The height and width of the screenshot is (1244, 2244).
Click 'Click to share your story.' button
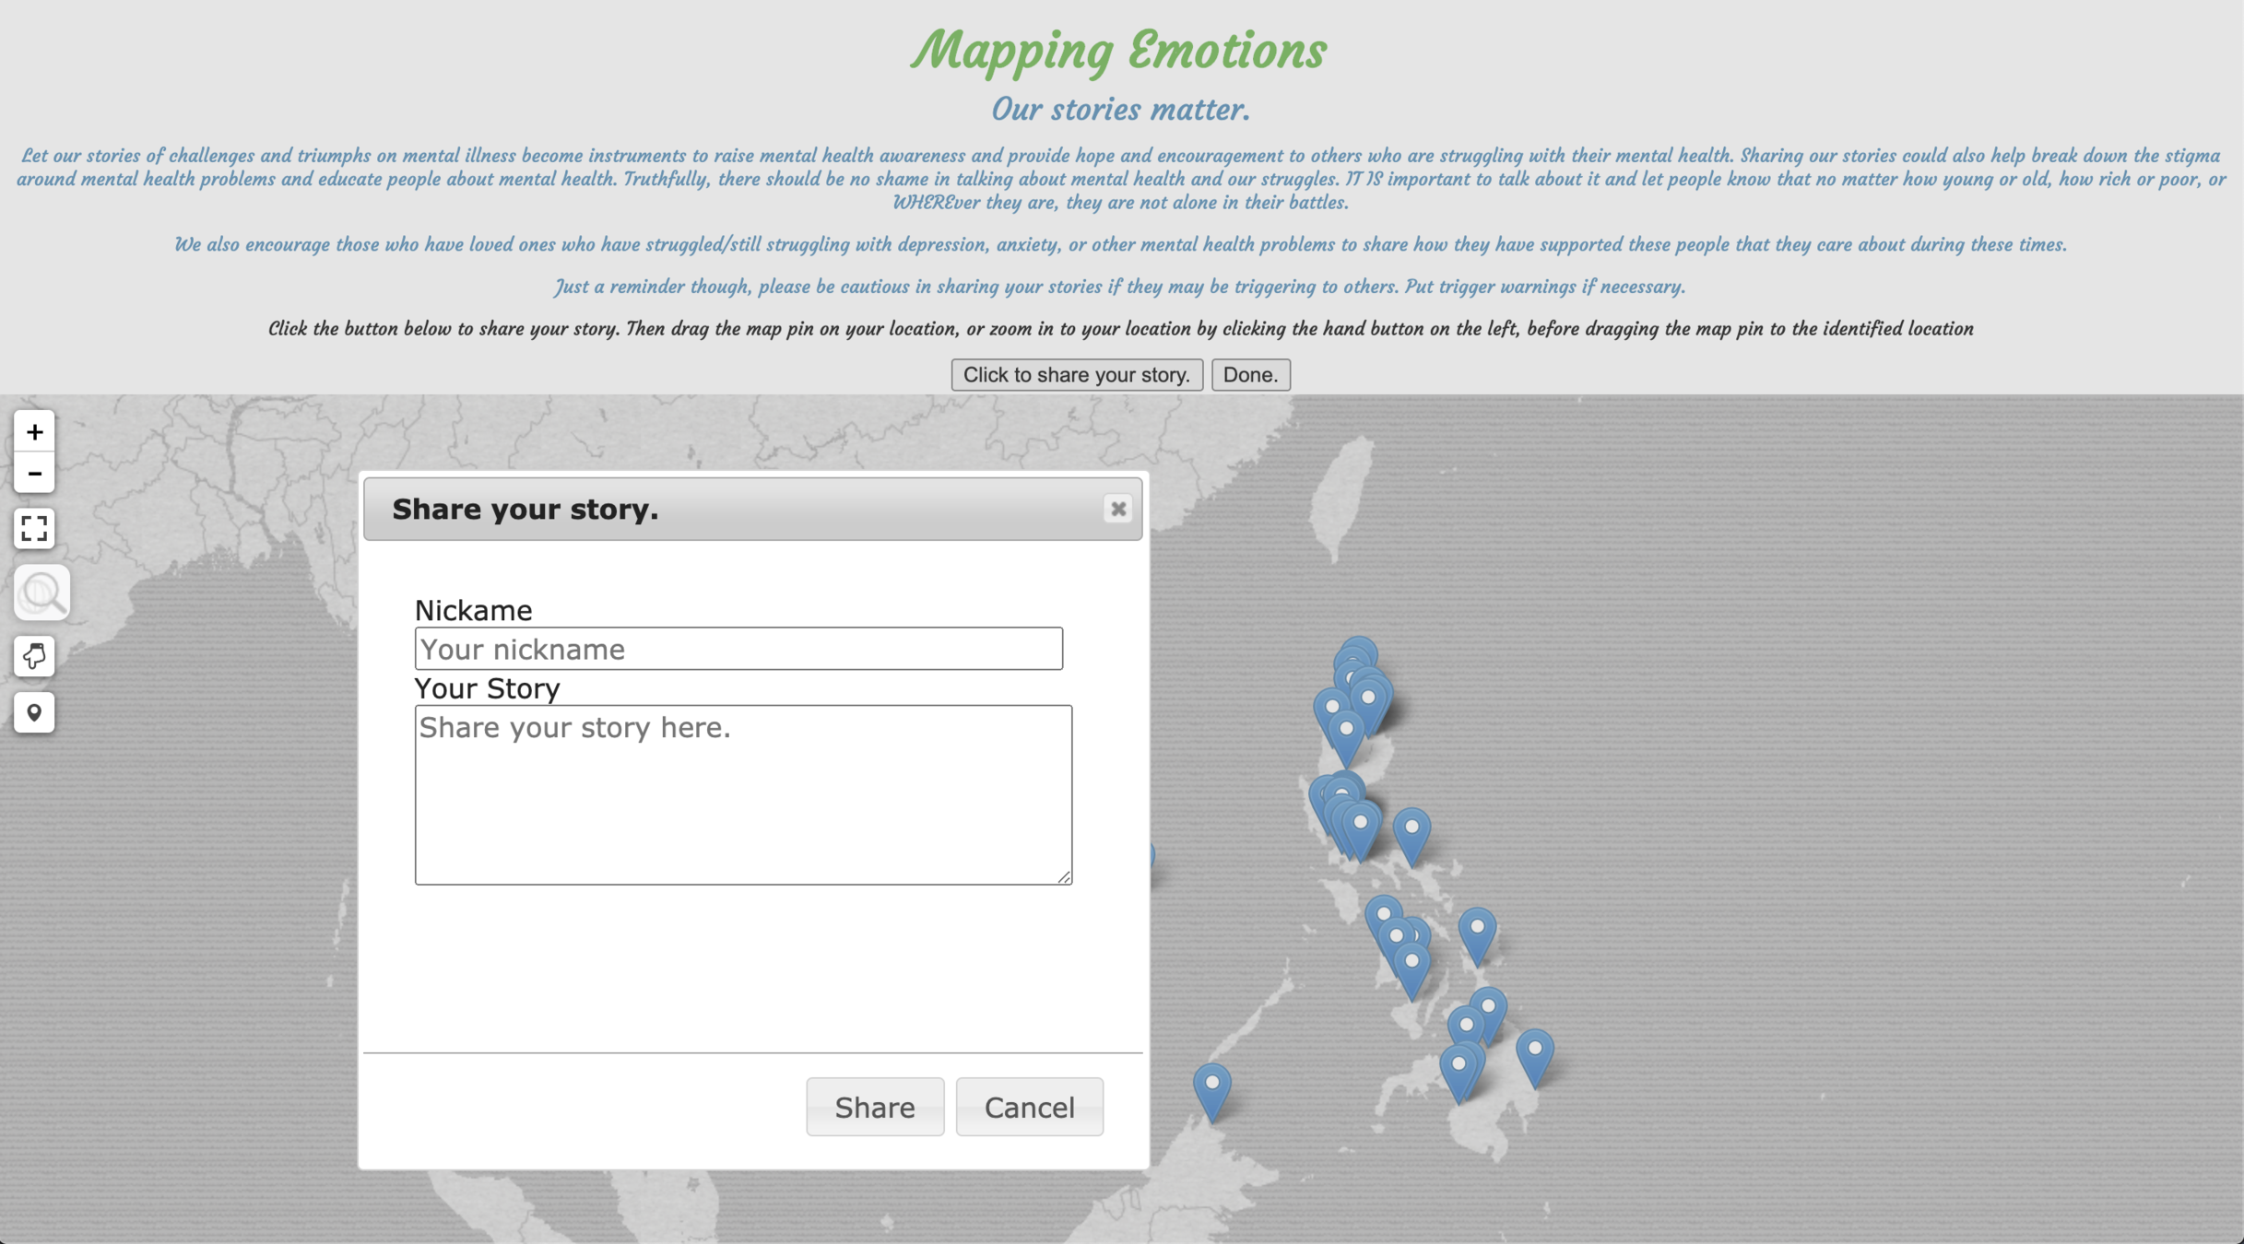tap(1076, 375)
